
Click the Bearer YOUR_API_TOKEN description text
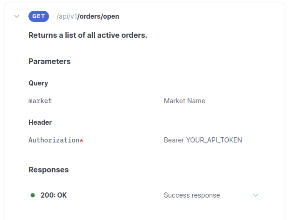[203, 140]
